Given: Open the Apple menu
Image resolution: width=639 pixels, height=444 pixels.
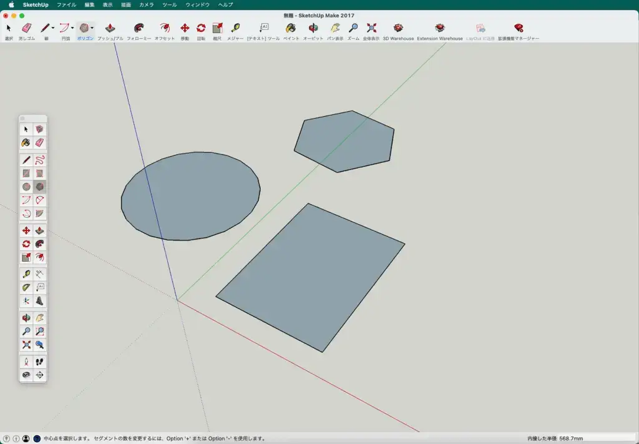Looking at the screenshot, I should (11, 5).
